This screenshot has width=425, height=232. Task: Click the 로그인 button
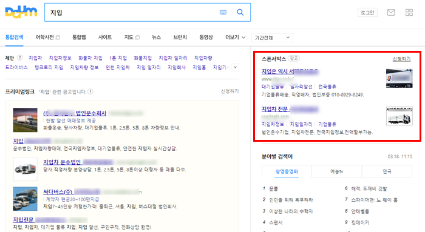click(x=367, y=13)
